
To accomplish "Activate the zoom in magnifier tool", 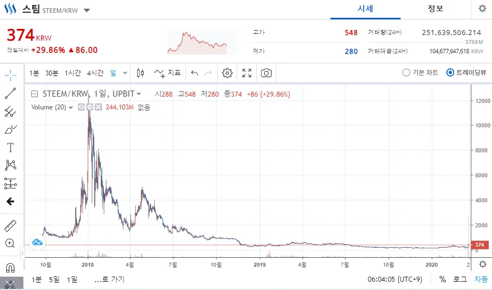I will (10, 243).
